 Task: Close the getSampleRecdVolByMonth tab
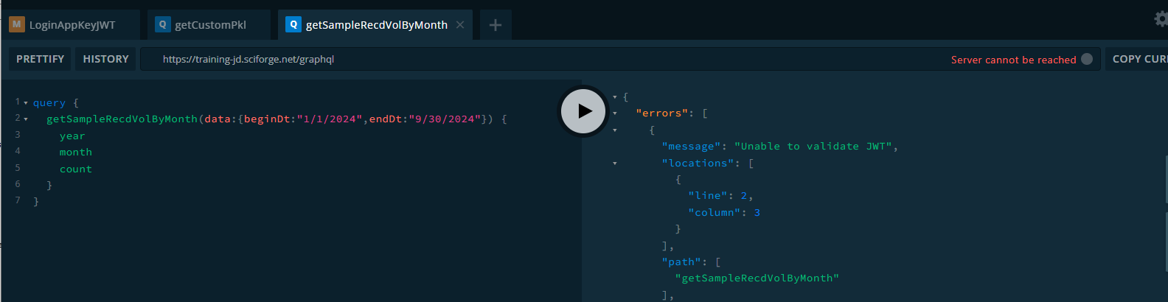pos(460,25)
